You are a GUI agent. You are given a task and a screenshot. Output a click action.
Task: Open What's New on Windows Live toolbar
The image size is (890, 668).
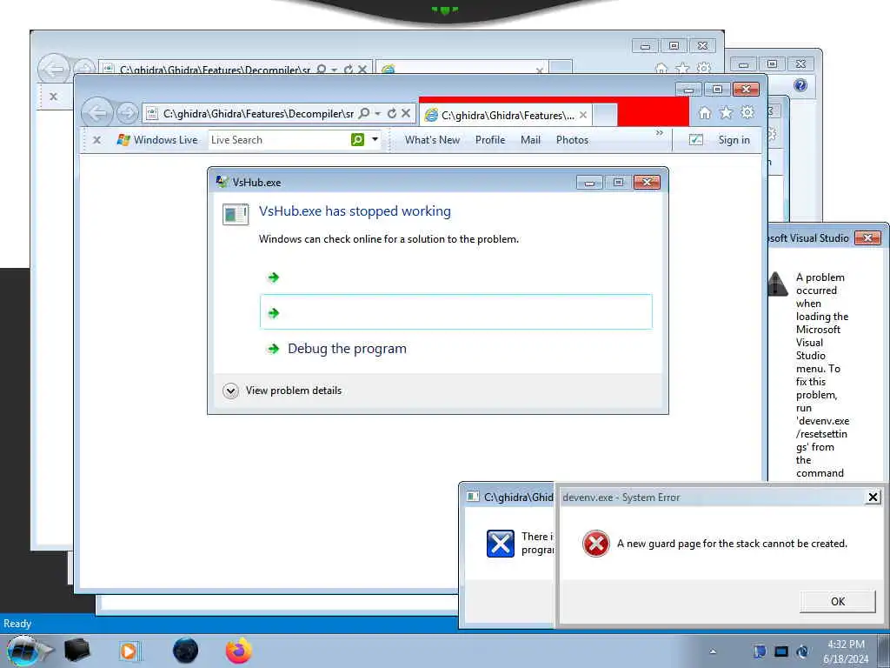(432, 140)
